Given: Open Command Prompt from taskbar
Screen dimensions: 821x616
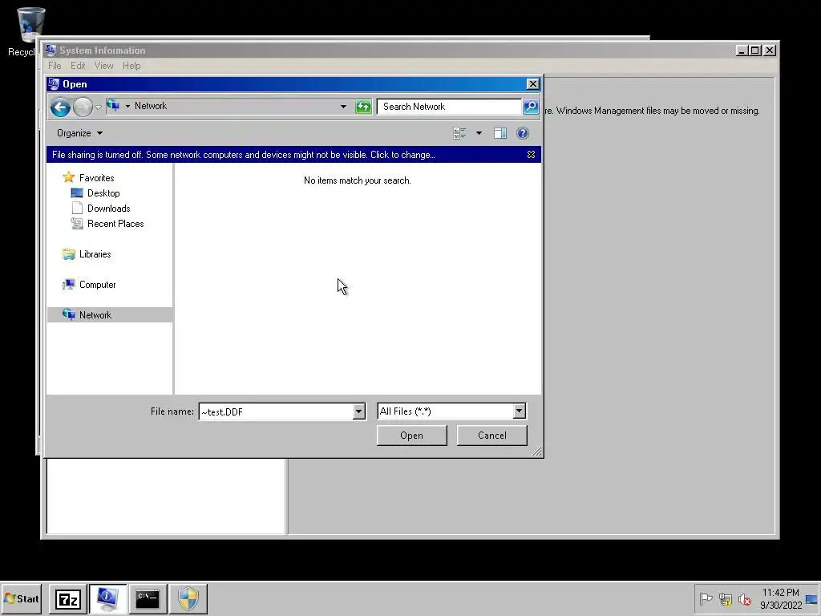Looking at the screenshot, I should pos(148,598).
